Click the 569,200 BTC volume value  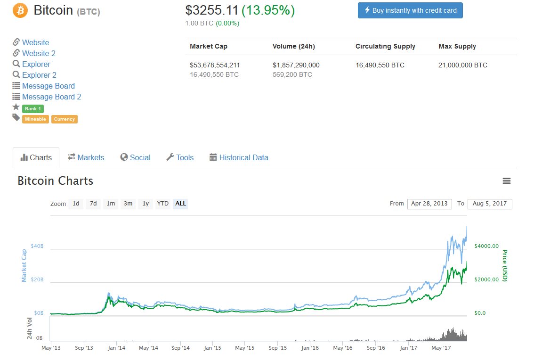point(292,74)
